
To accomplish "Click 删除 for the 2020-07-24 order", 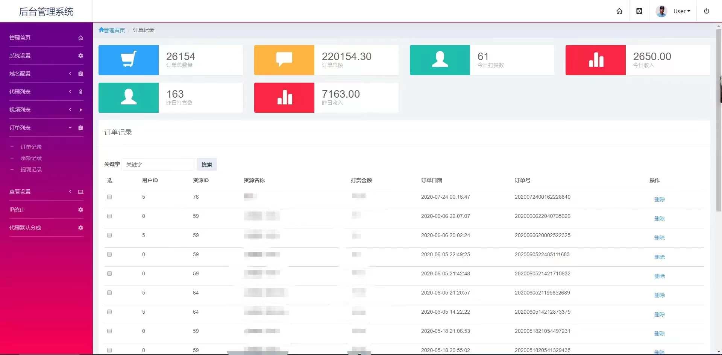I will 660,199.
